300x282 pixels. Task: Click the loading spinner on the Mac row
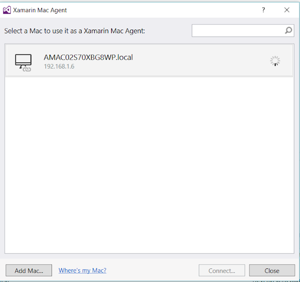(275, 61)
